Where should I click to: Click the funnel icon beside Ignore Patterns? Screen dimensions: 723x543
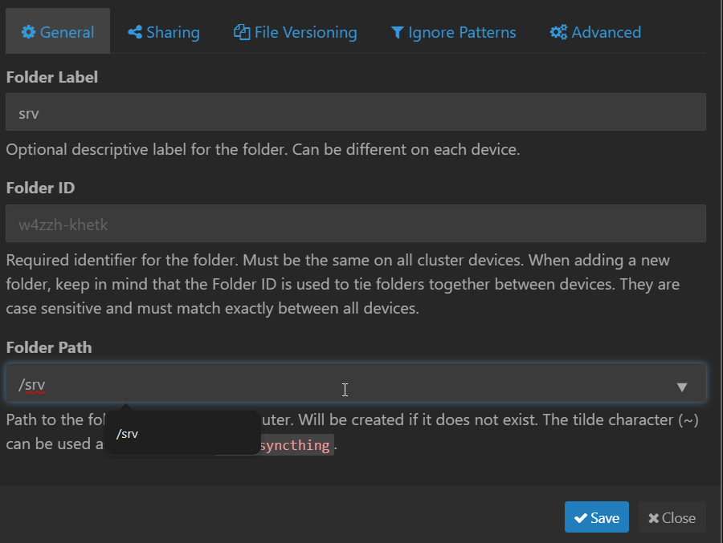point(397,32)
